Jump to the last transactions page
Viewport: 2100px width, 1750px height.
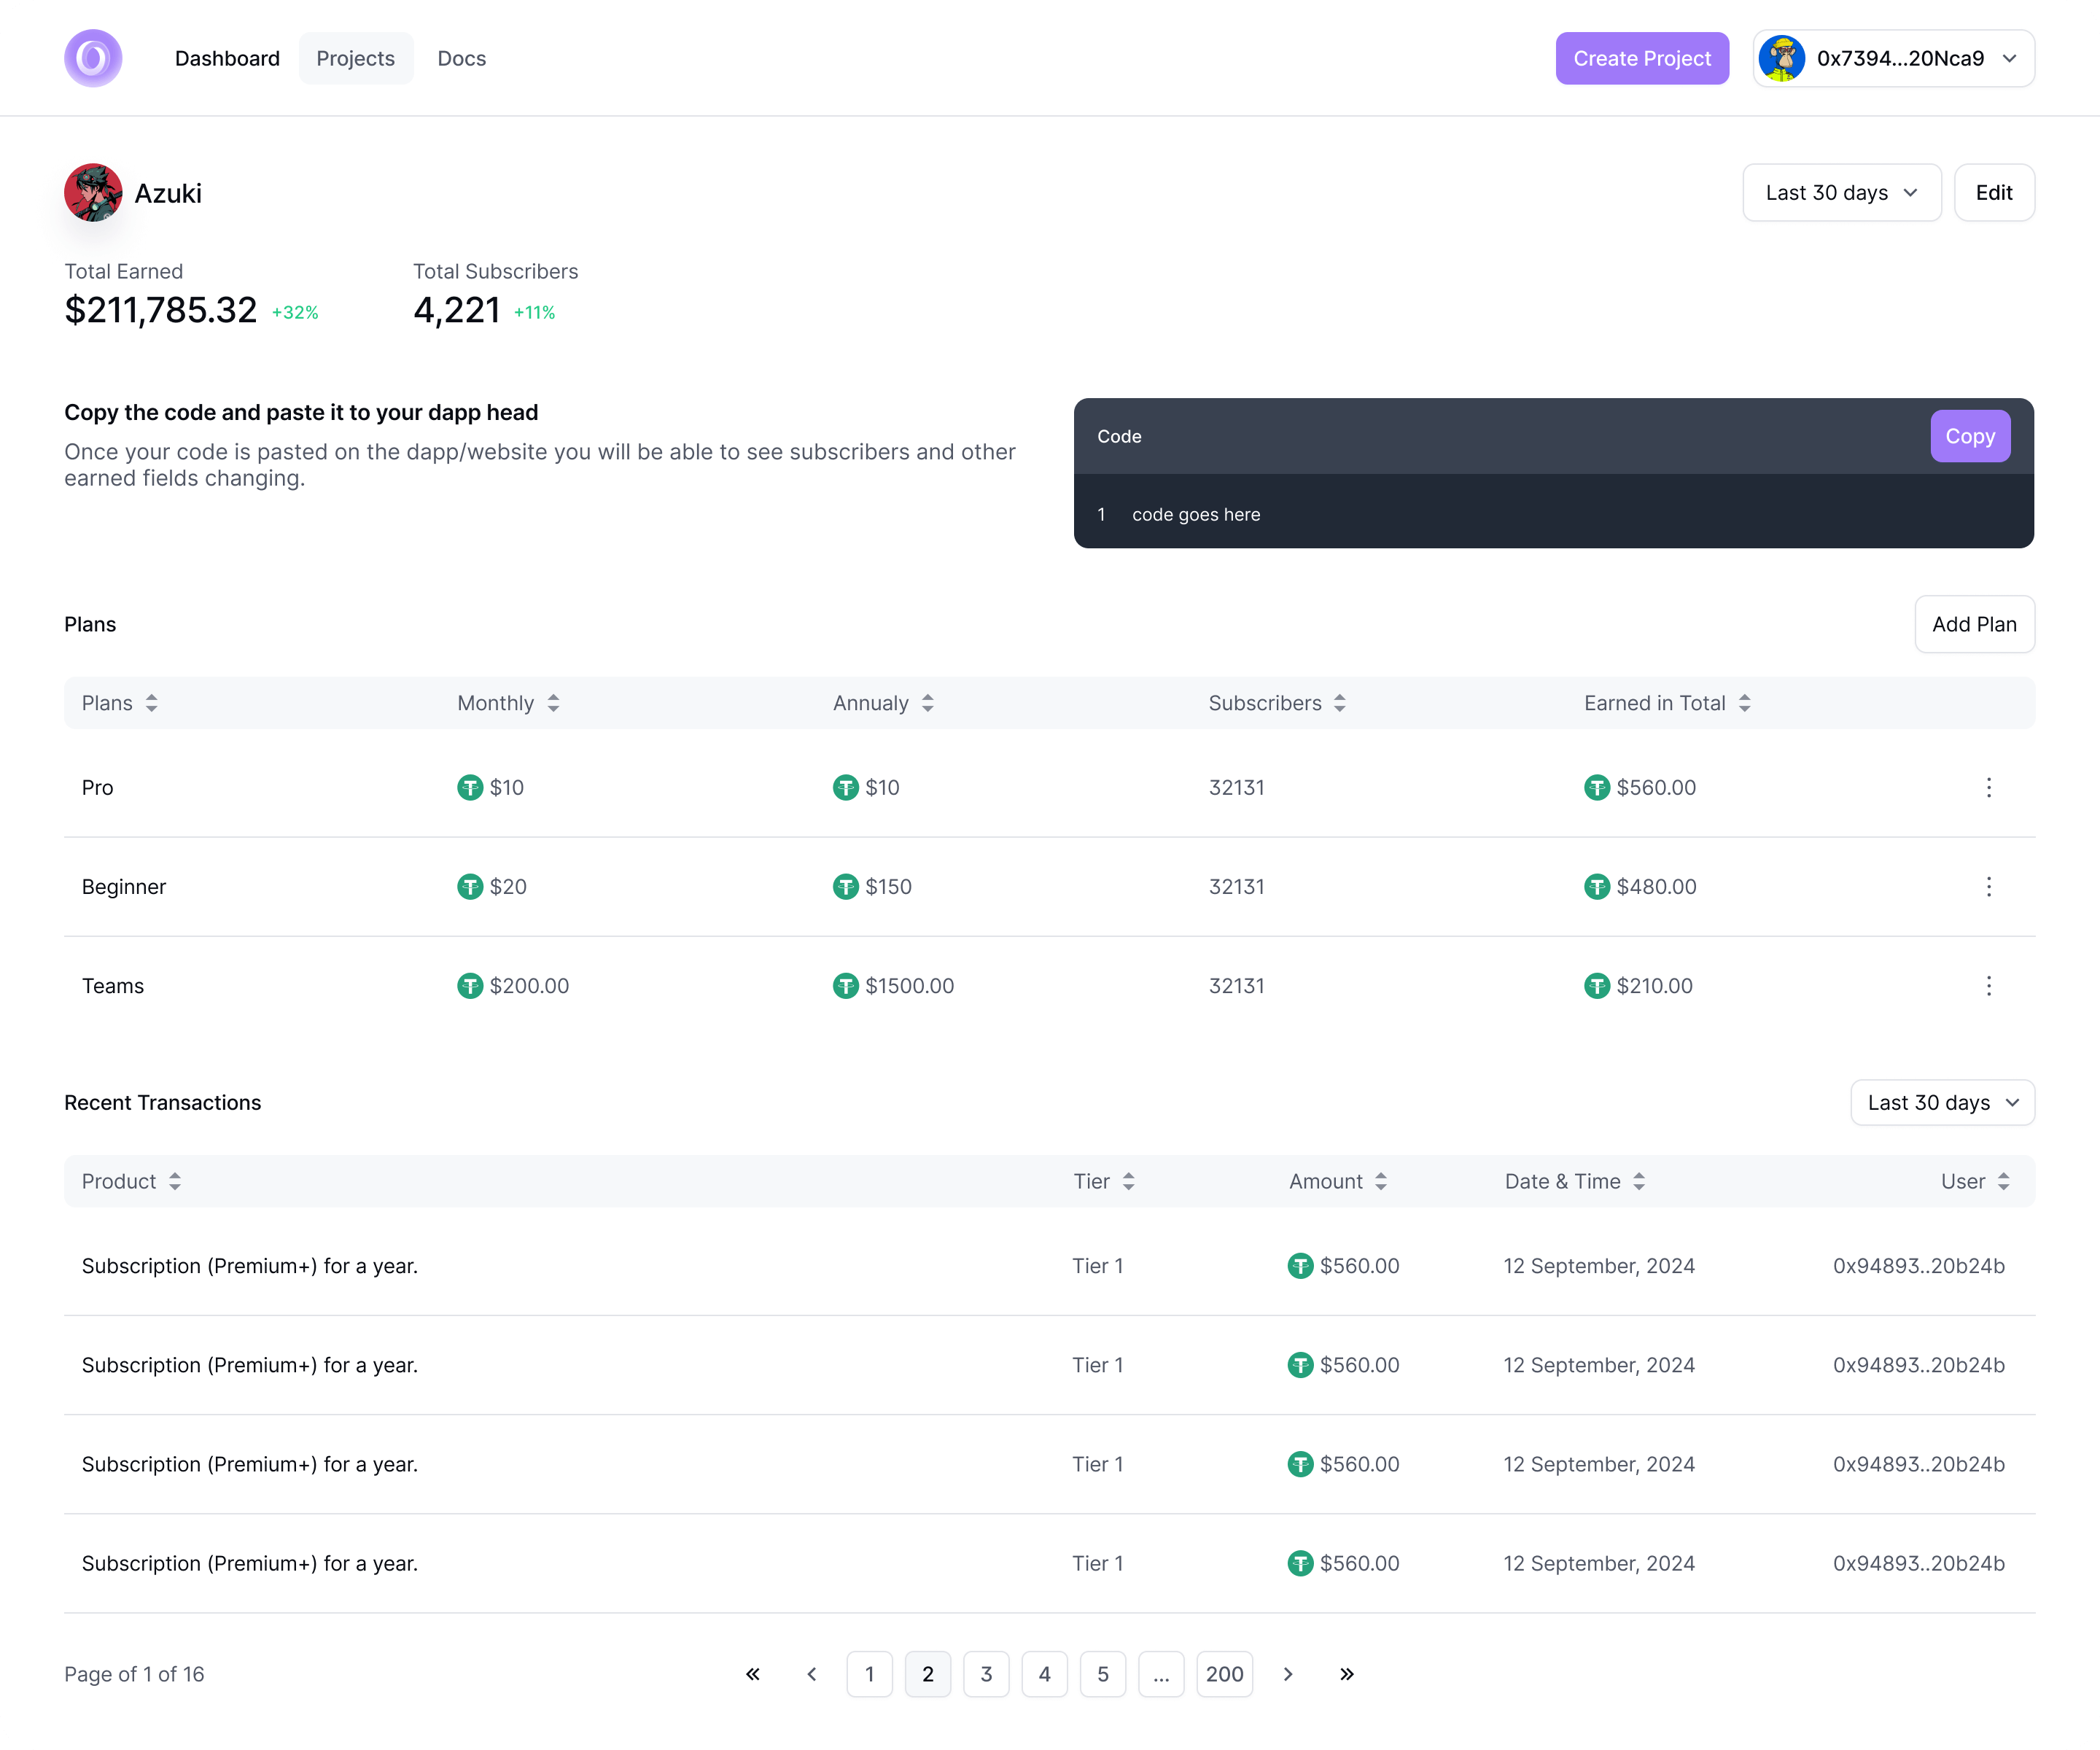point(1346,1674)
